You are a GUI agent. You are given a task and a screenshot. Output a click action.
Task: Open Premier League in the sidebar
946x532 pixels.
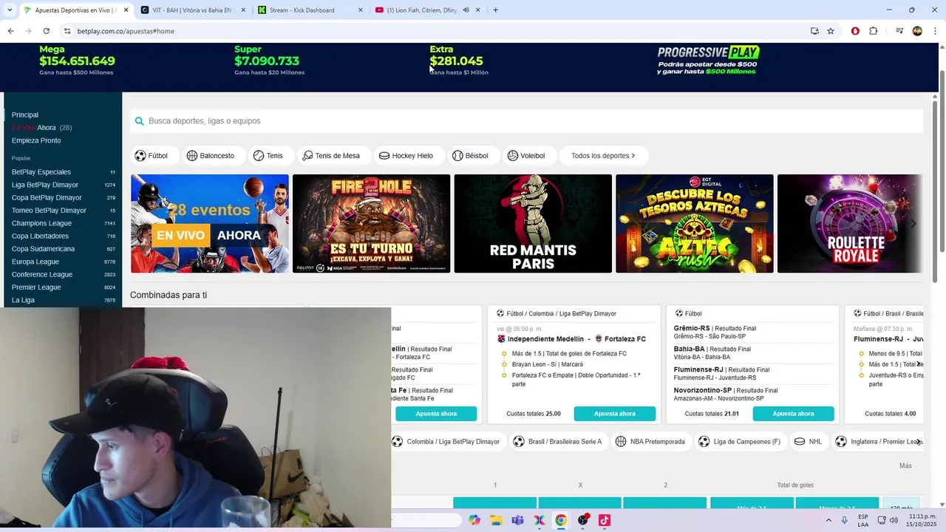coord(63,287)
